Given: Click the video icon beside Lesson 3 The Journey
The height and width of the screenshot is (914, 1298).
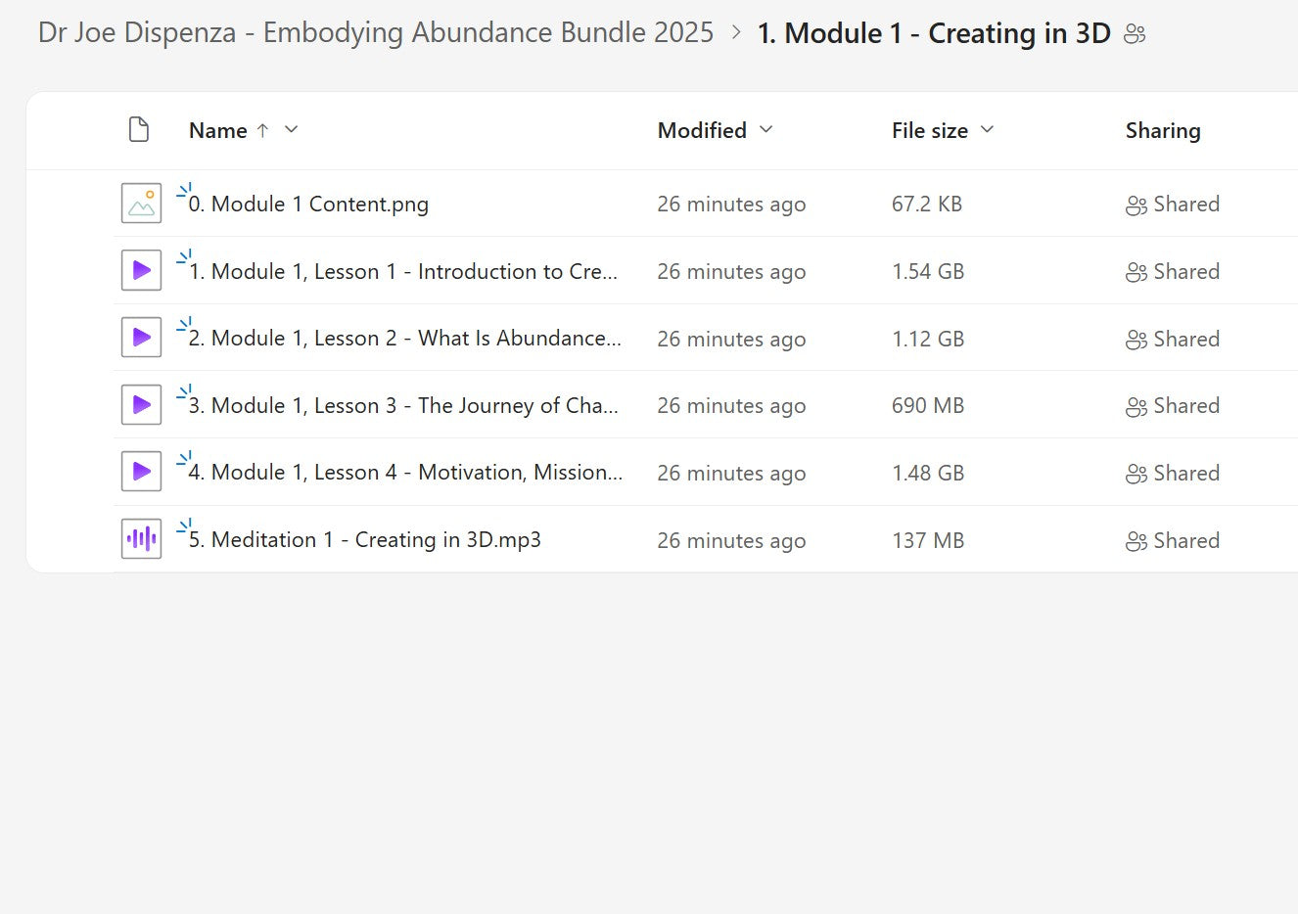Looking at the screenshot, I should pyautogui.click(x=141, y=405).
